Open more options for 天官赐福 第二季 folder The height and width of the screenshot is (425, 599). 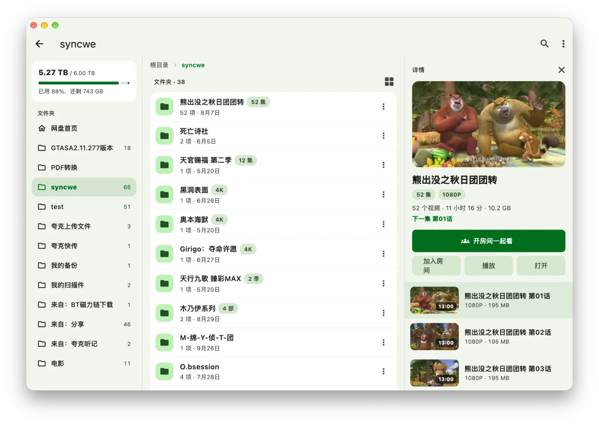[383, 165]
